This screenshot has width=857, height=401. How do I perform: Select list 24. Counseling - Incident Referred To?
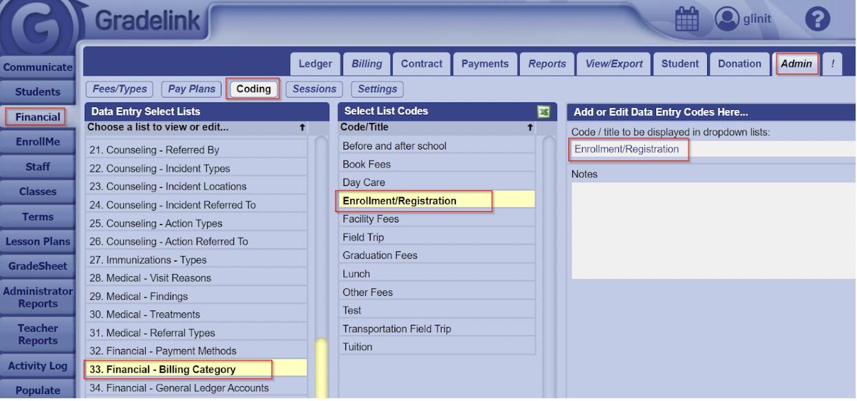click(x=196, y=205)
